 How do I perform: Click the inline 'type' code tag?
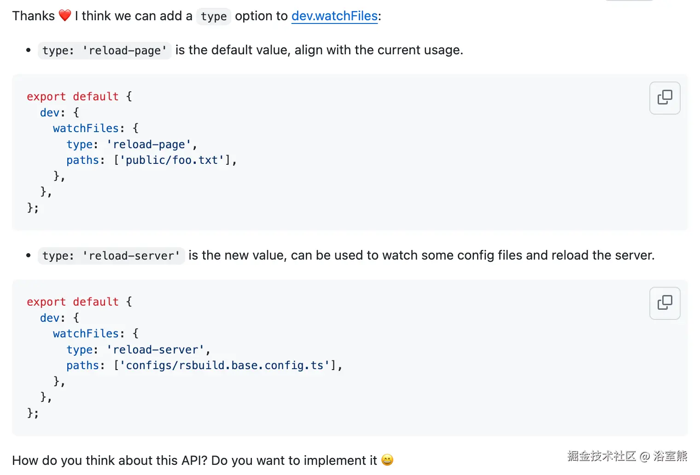[214, 17]
